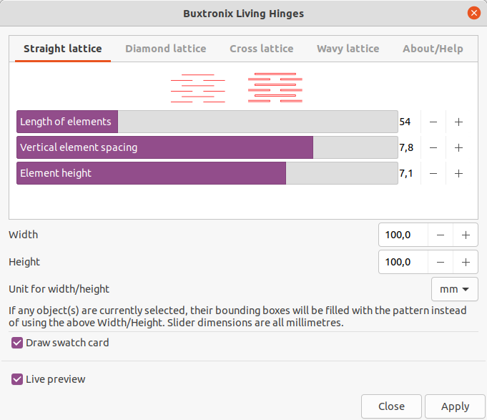The height and width of the screenshot is (420, 487).
Task: Disable the Live preview checkbox
Action: pyautogui.click(x=17, y=379)
